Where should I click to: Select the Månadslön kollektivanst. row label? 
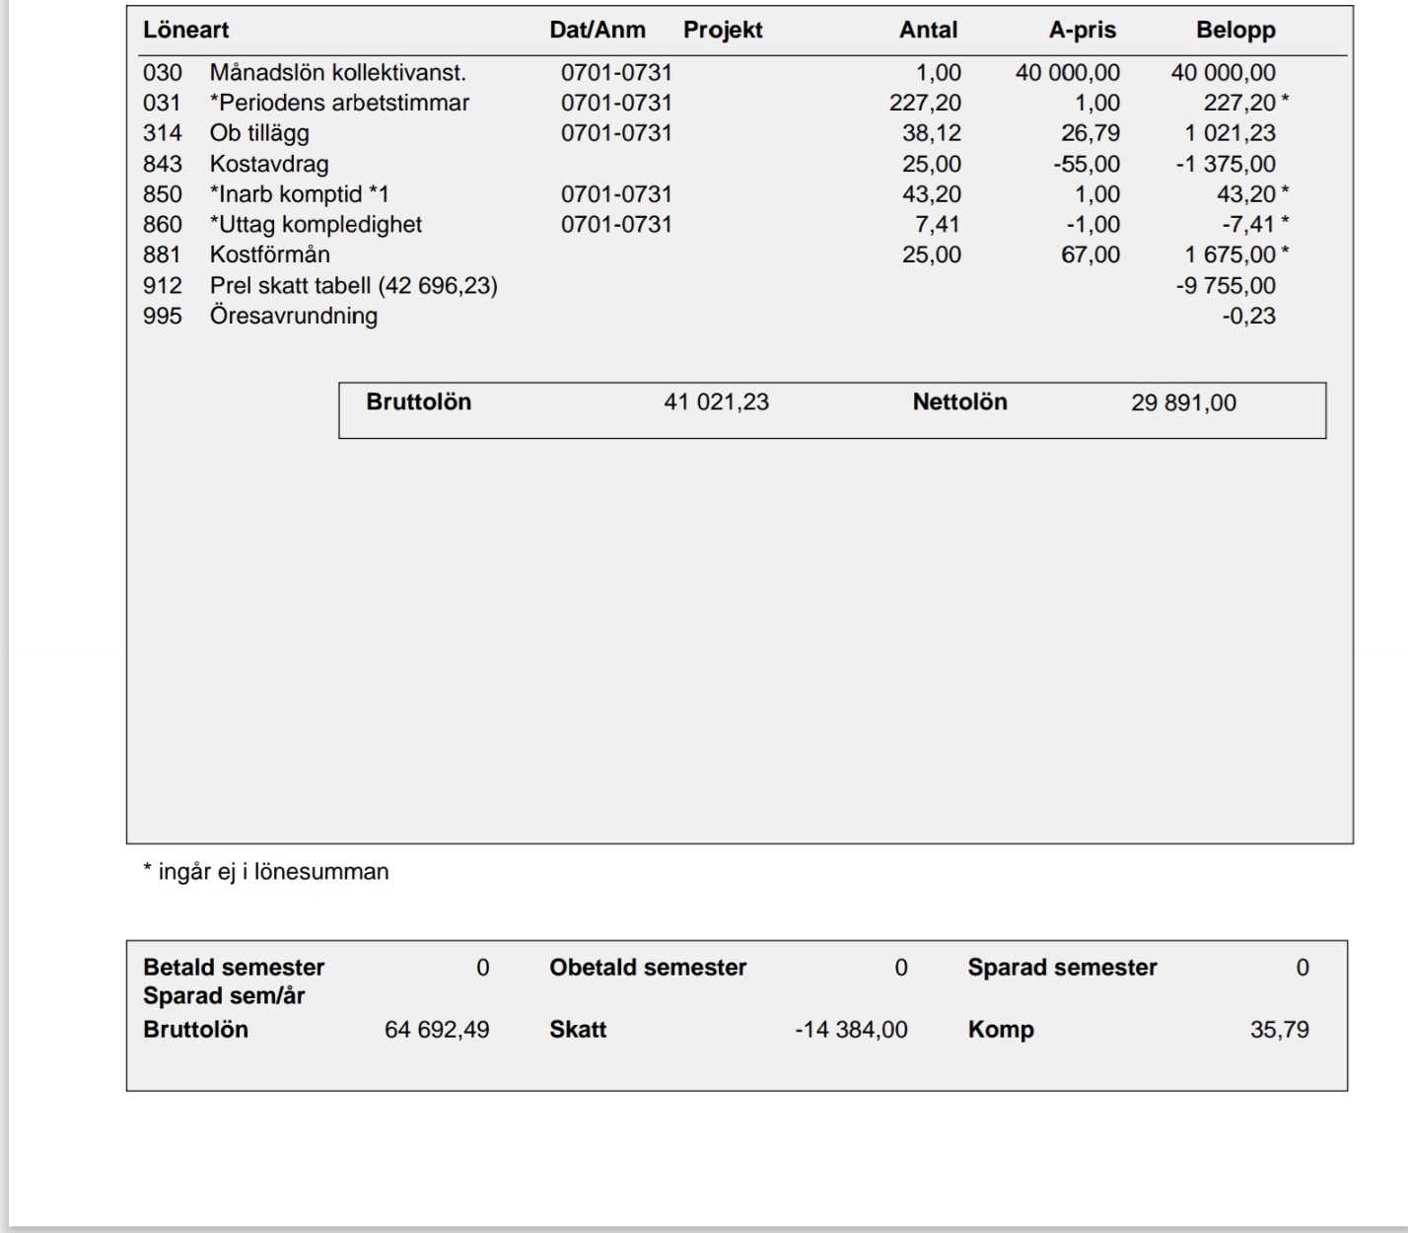coord(338,72)
